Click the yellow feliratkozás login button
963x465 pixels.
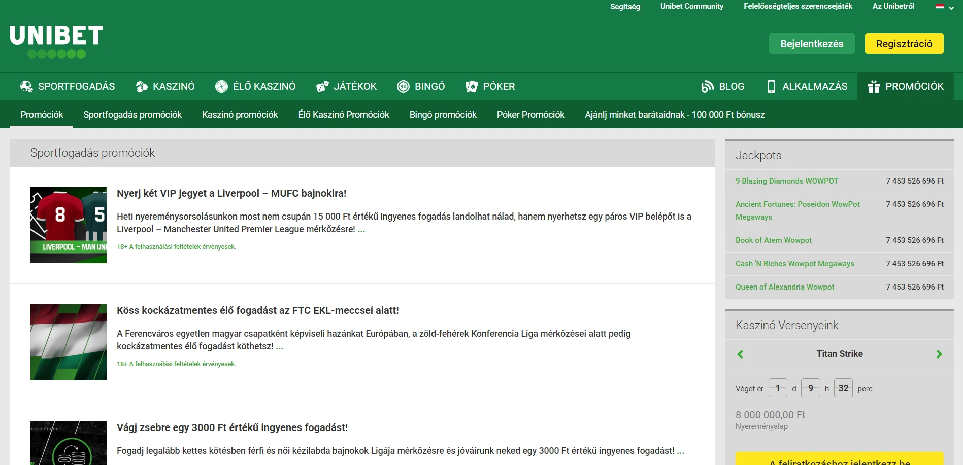pos(840,459)
